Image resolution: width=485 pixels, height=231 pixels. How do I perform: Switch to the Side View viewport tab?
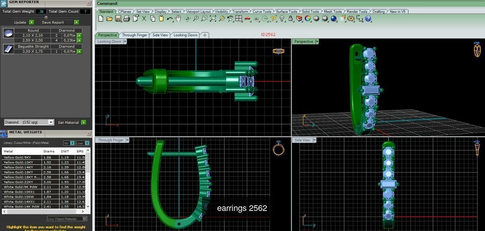point(160,35)
